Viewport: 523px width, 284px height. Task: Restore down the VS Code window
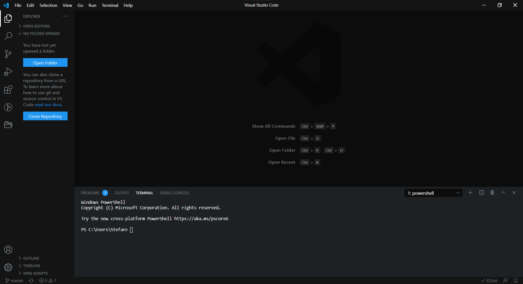[500, 5]
